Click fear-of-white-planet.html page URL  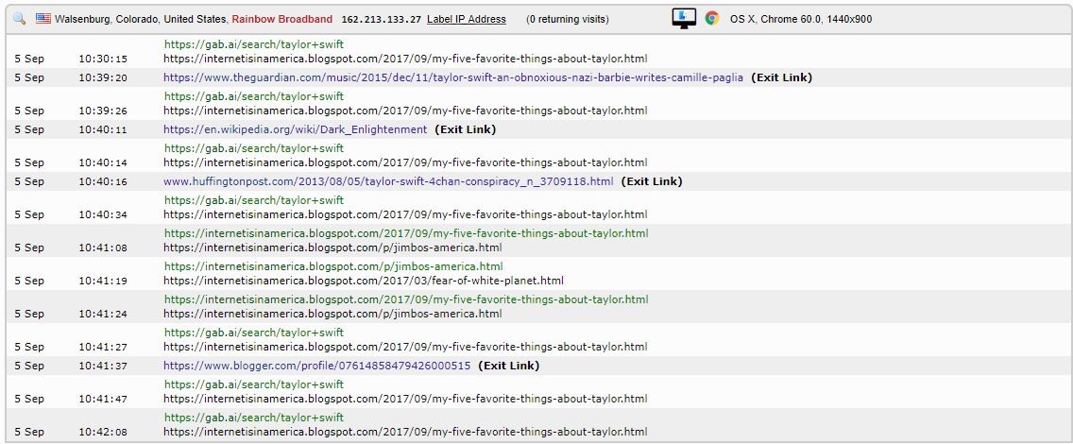(x=364, y=281)
